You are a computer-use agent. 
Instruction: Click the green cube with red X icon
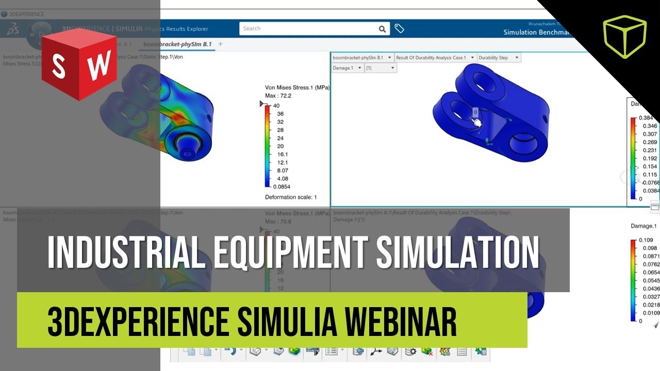tap(427, 351)
